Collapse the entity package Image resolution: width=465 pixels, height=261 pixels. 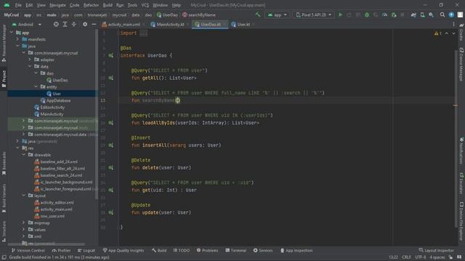[36, 87]
